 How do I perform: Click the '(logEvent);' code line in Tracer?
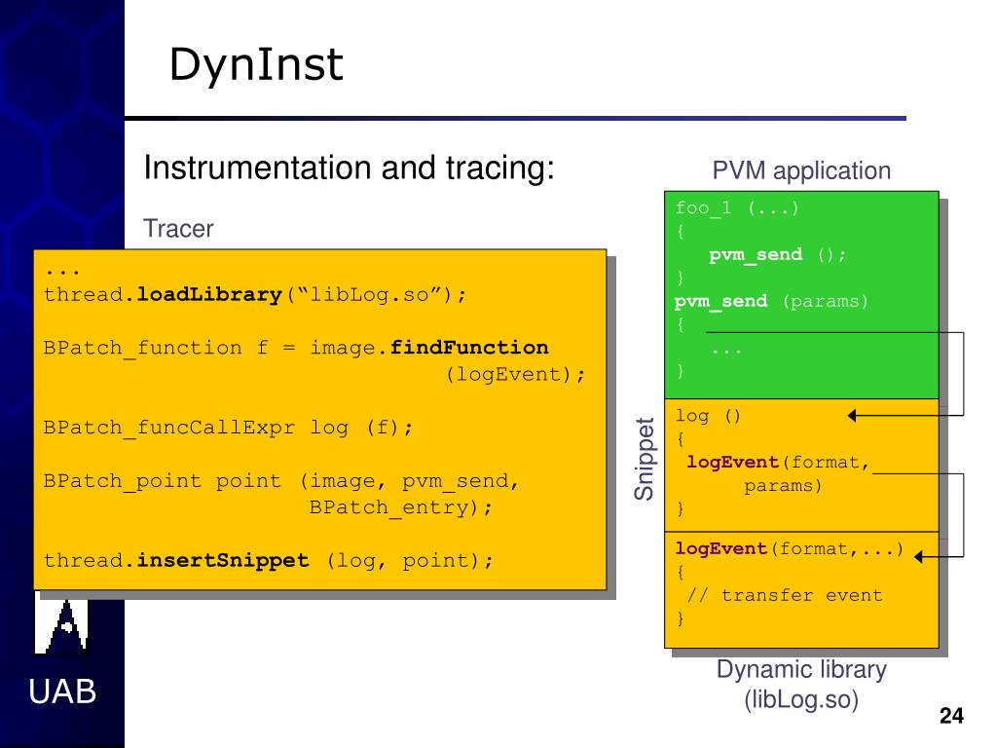515,374
